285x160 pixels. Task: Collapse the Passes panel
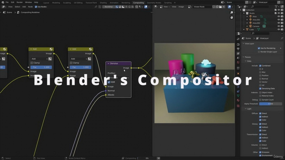(x=244, y=57)
